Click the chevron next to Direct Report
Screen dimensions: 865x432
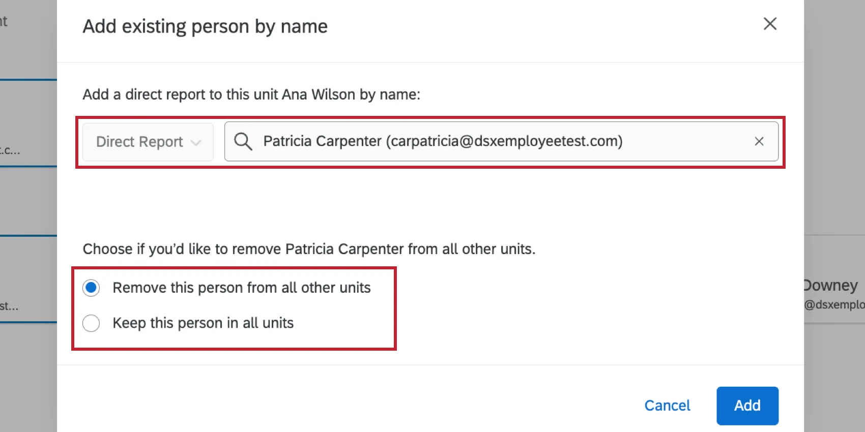(x=196, y=142)
